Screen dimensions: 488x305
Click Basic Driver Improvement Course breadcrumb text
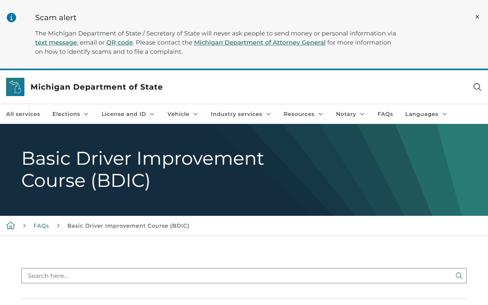pos(128,226)
